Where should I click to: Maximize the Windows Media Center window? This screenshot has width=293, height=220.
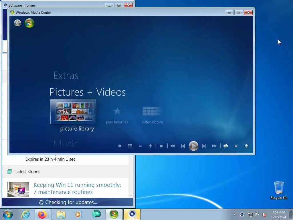tap(239, 13)
